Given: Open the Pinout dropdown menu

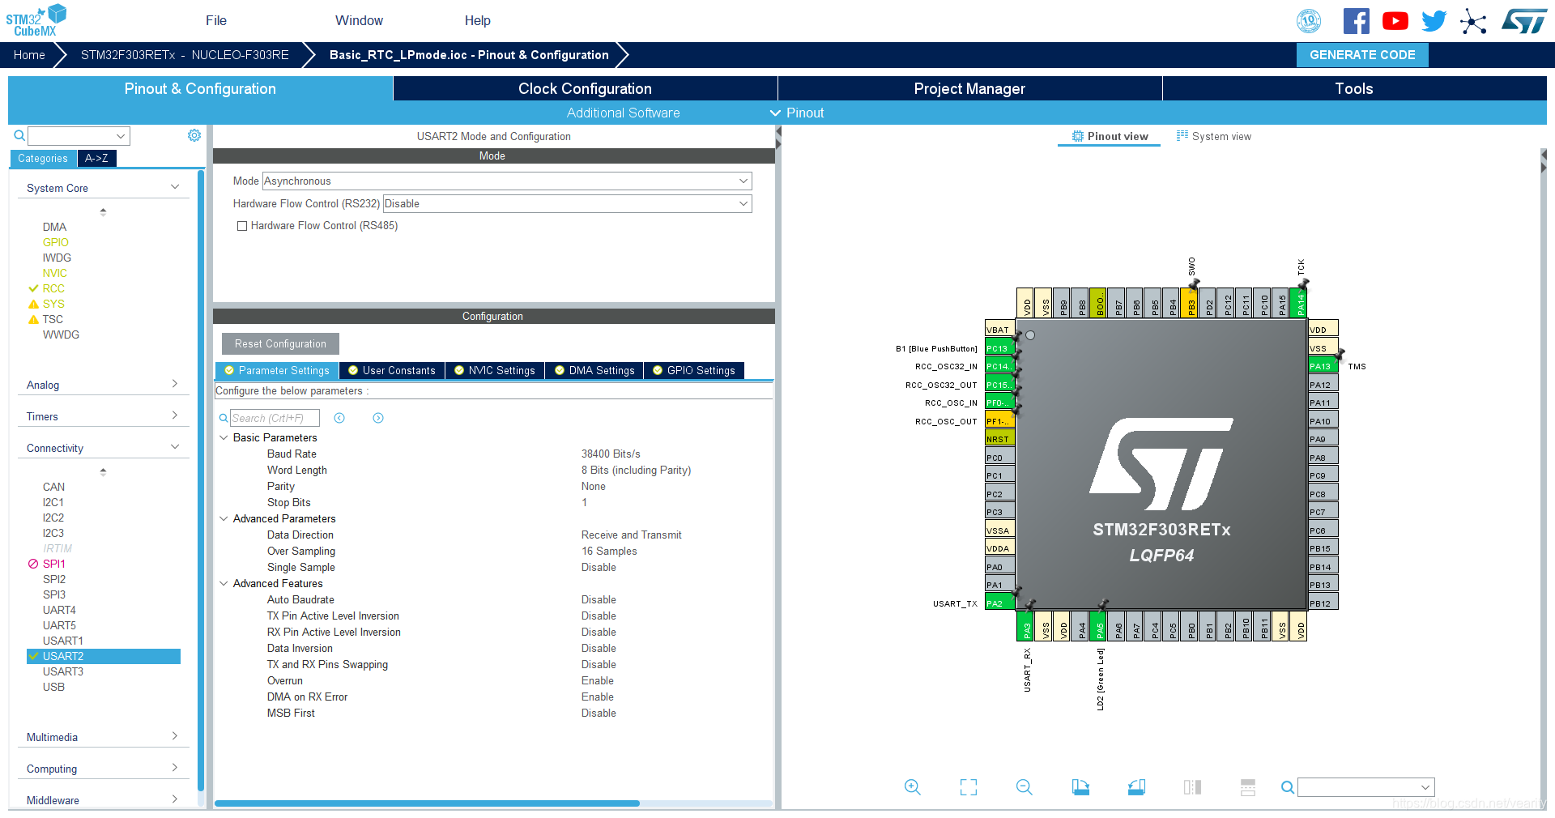Looking at the screenshot, I should 798,113.
